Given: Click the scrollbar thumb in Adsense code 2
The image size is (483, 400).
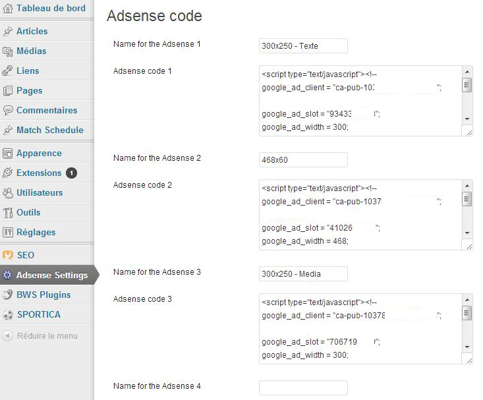Looking at the screenshot, I should point(467,199).
